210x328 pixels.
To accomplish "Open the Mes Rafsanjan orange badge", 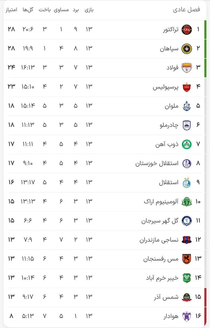I will click(x=186, y=259).
